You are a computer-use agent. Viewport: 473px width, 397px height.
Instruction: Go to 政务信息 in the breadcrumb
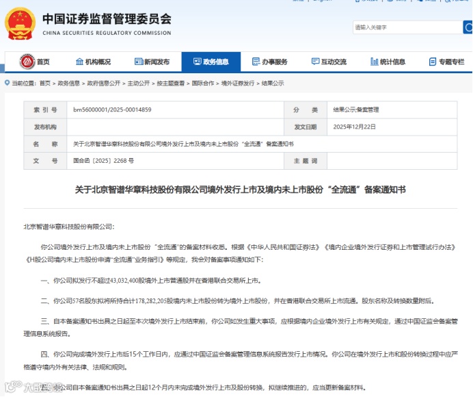(x=68, y=84)
